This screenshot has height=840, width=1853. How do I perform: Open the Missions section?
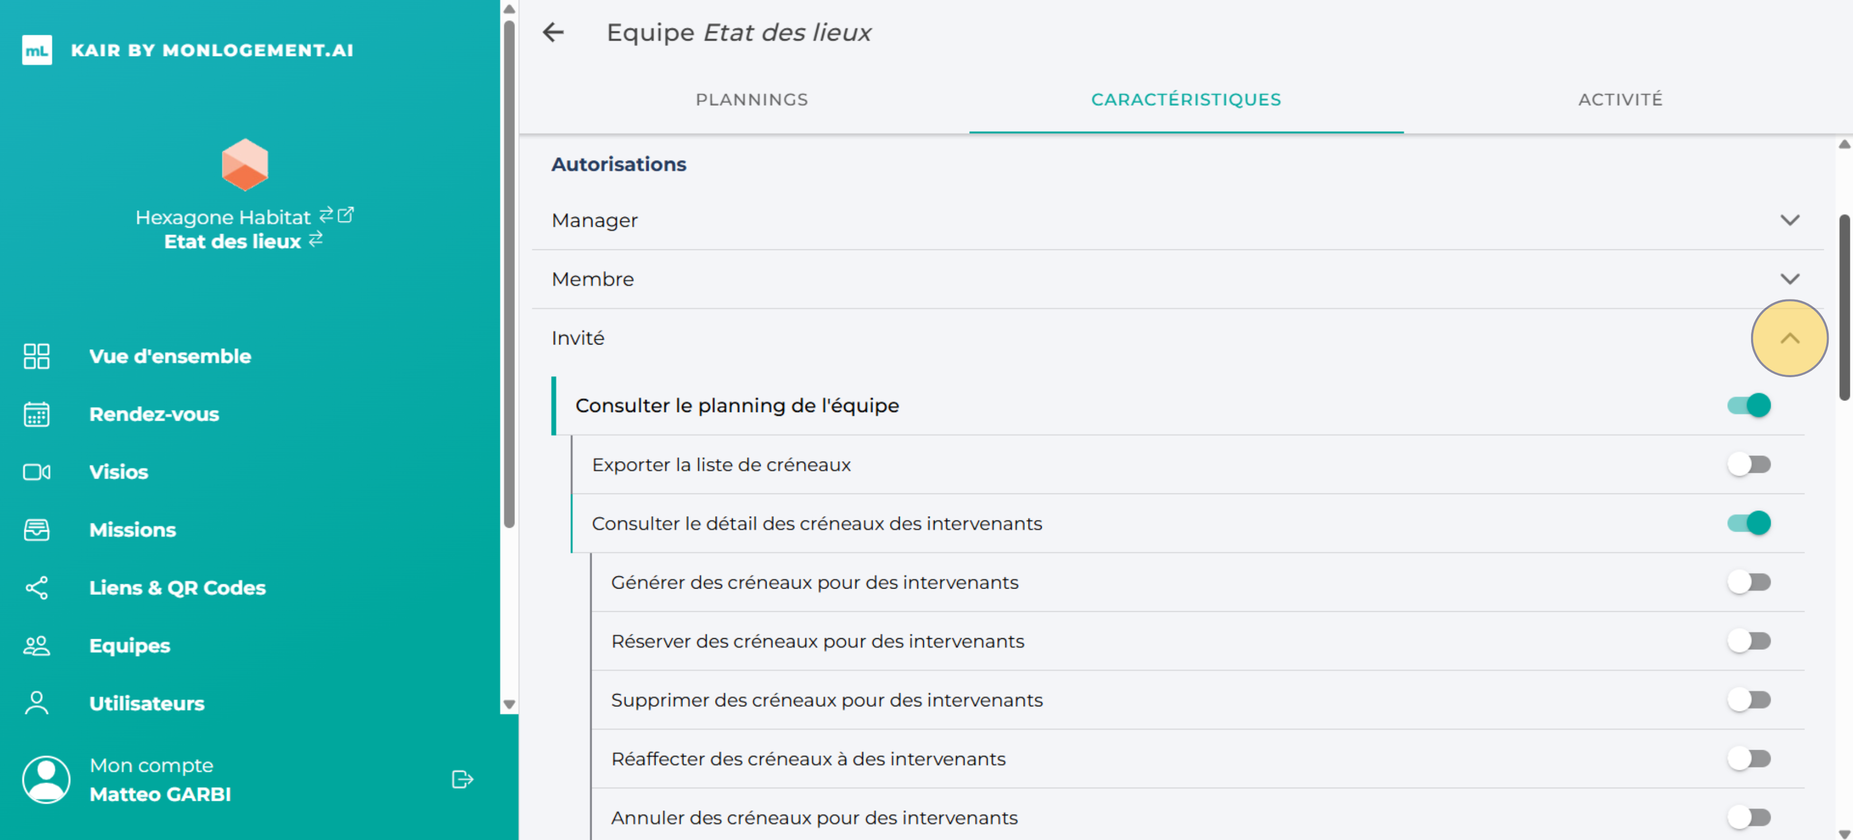pos(133,529)
